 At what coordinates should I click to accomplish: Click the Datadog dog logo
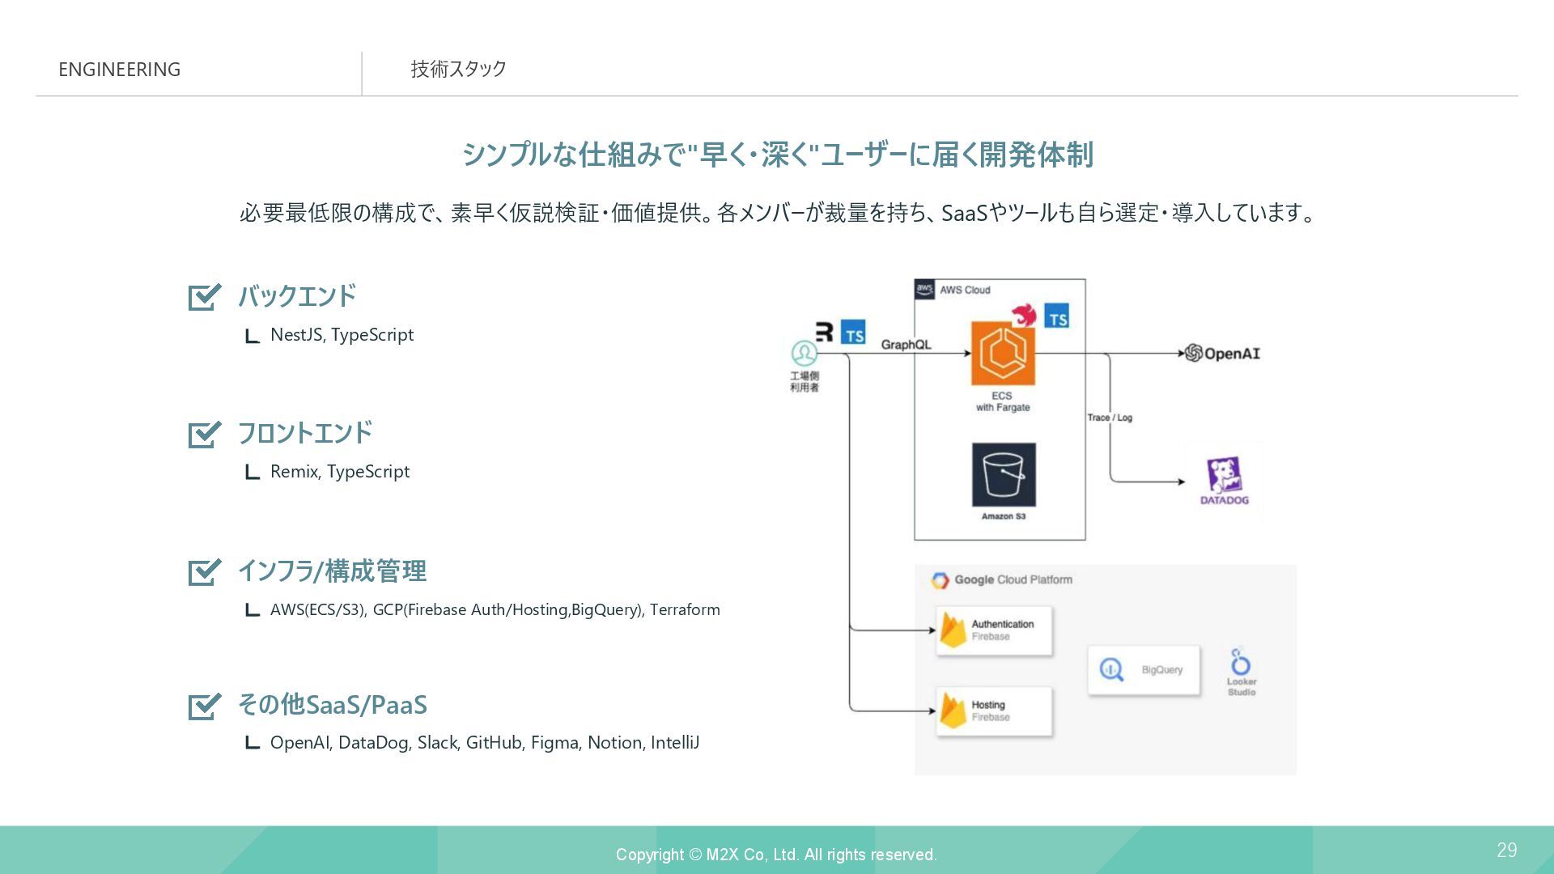coord(1224,475)
